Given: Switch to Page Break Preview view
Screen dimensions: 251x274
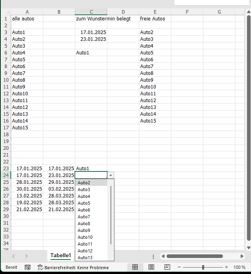Looking at the screenshot, I should click(x=167, y=267).
